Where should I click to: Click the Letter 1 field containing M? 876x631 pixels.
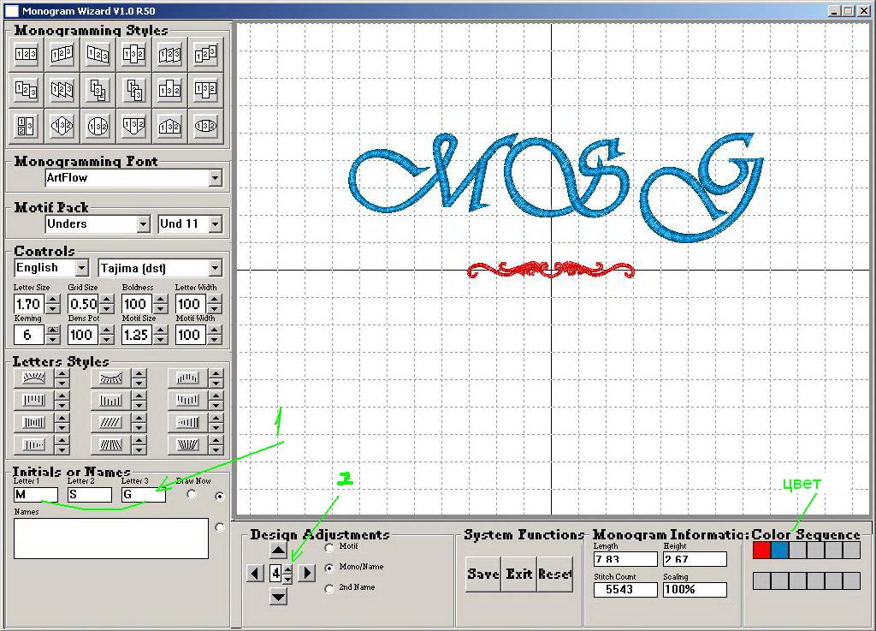pyautogui.click(x=36, y=495)
